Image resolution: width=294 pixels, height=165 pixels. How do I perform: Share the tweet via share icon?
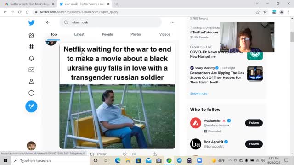[154, 154]
